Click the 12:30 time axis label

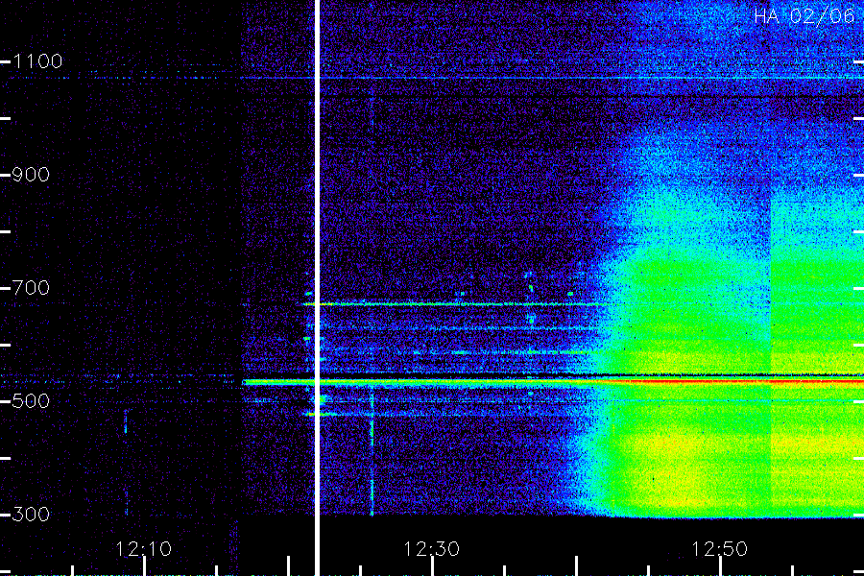(431, 549)
